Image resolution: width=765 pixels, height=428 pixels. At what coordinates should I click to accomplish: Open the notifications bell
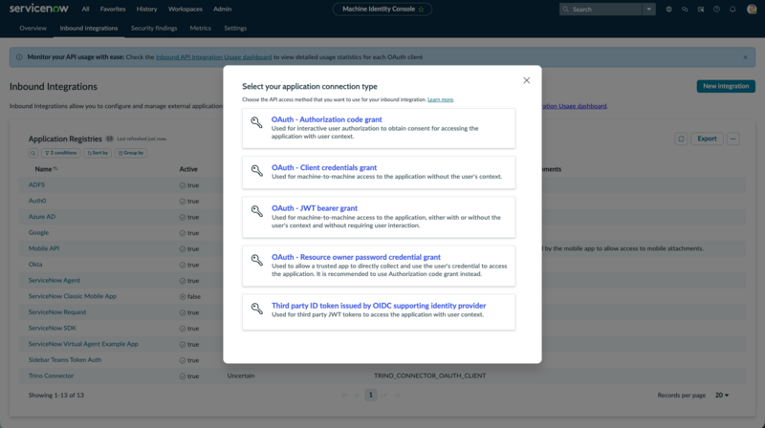[732, 10]
